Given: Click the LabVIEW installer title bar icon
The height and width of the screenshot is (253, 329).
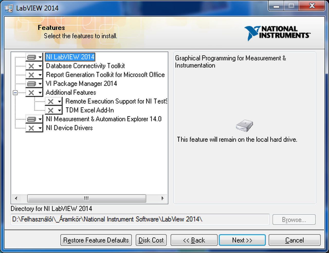Looking at the screenshot, I should click(x=9, y=8).
